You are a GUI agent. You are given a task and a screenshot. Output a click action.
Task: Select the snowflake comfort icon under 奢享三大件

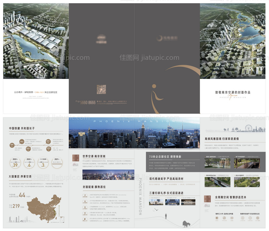click(216, 218)
